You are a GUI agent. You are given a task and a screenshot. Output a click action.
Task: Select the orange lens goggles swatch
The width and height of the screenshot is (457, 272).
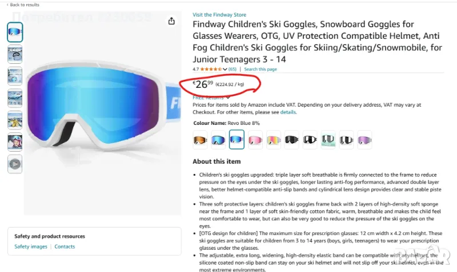(x=201, y=139)
